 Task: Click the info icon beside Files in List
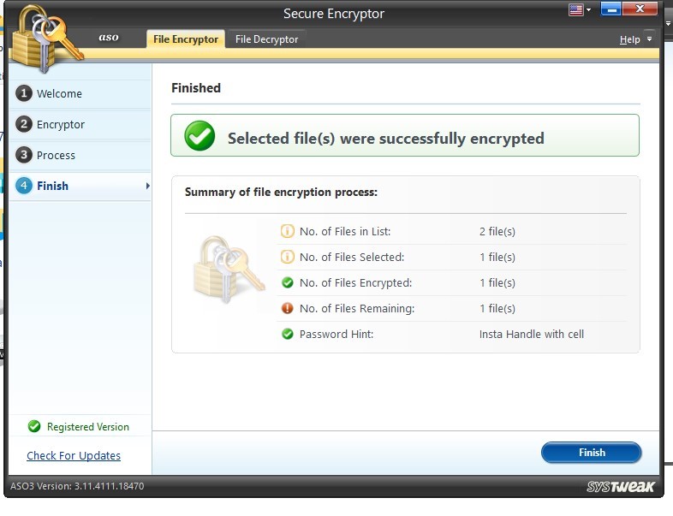pyautogui.click(x=287, y=231)
